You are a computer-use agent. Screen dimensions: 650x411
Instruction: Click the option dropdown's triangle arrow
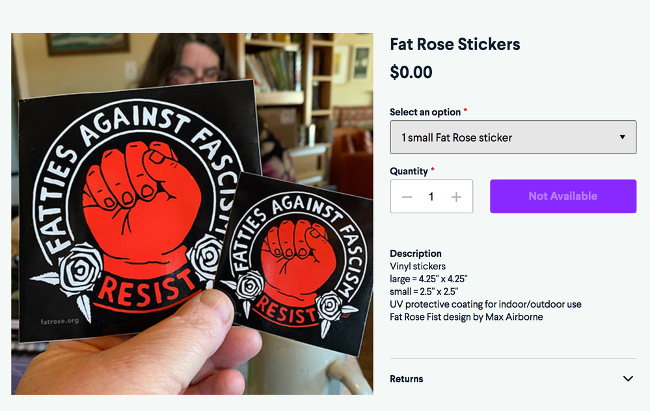tap(623, 137)
